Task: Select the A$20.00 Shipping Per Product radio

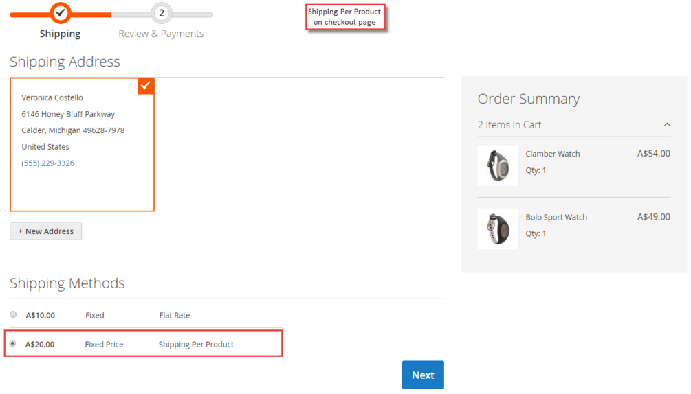Action: coord(13,343)
